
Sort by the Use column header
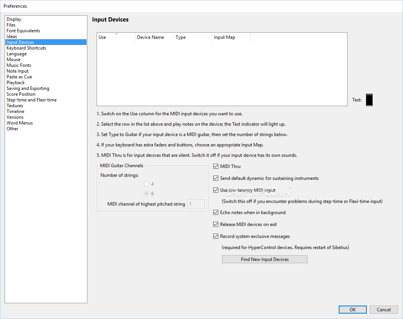[x=116, y=37]
